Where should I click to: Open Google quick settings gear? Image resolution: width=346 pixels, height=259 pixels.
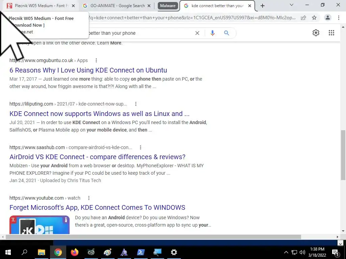[316, 33]
